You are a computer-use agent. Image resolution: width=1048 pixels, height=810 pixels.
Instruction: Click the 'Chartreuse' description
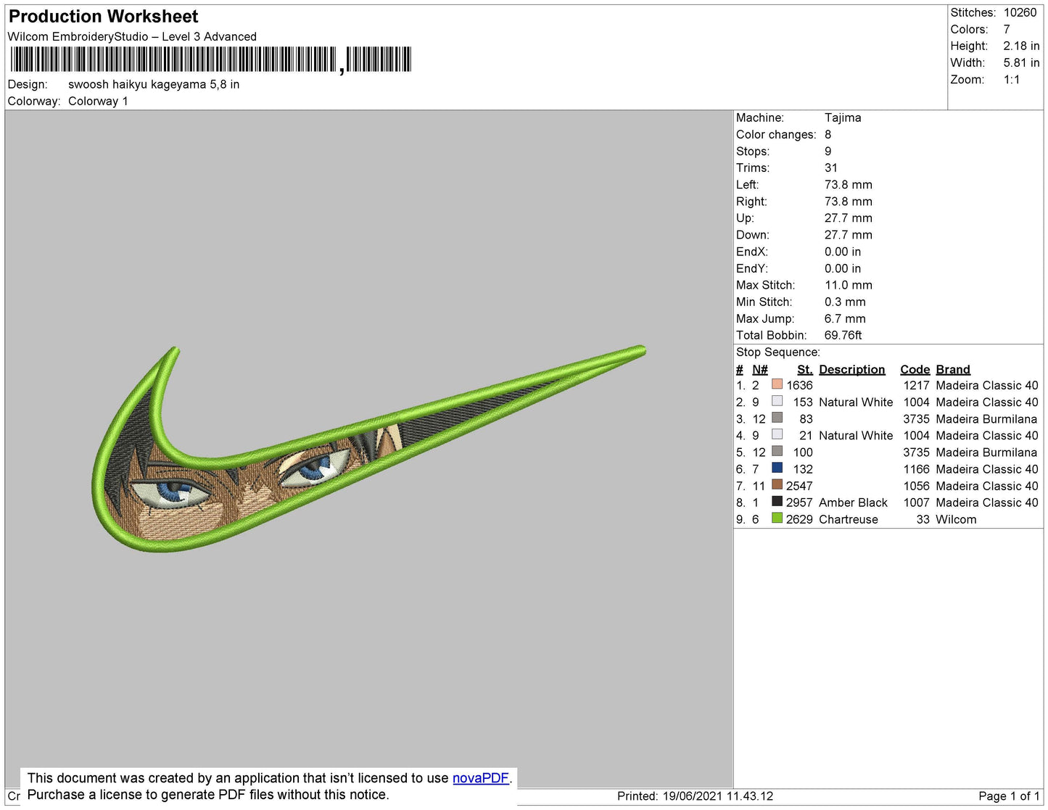point(849,519)
